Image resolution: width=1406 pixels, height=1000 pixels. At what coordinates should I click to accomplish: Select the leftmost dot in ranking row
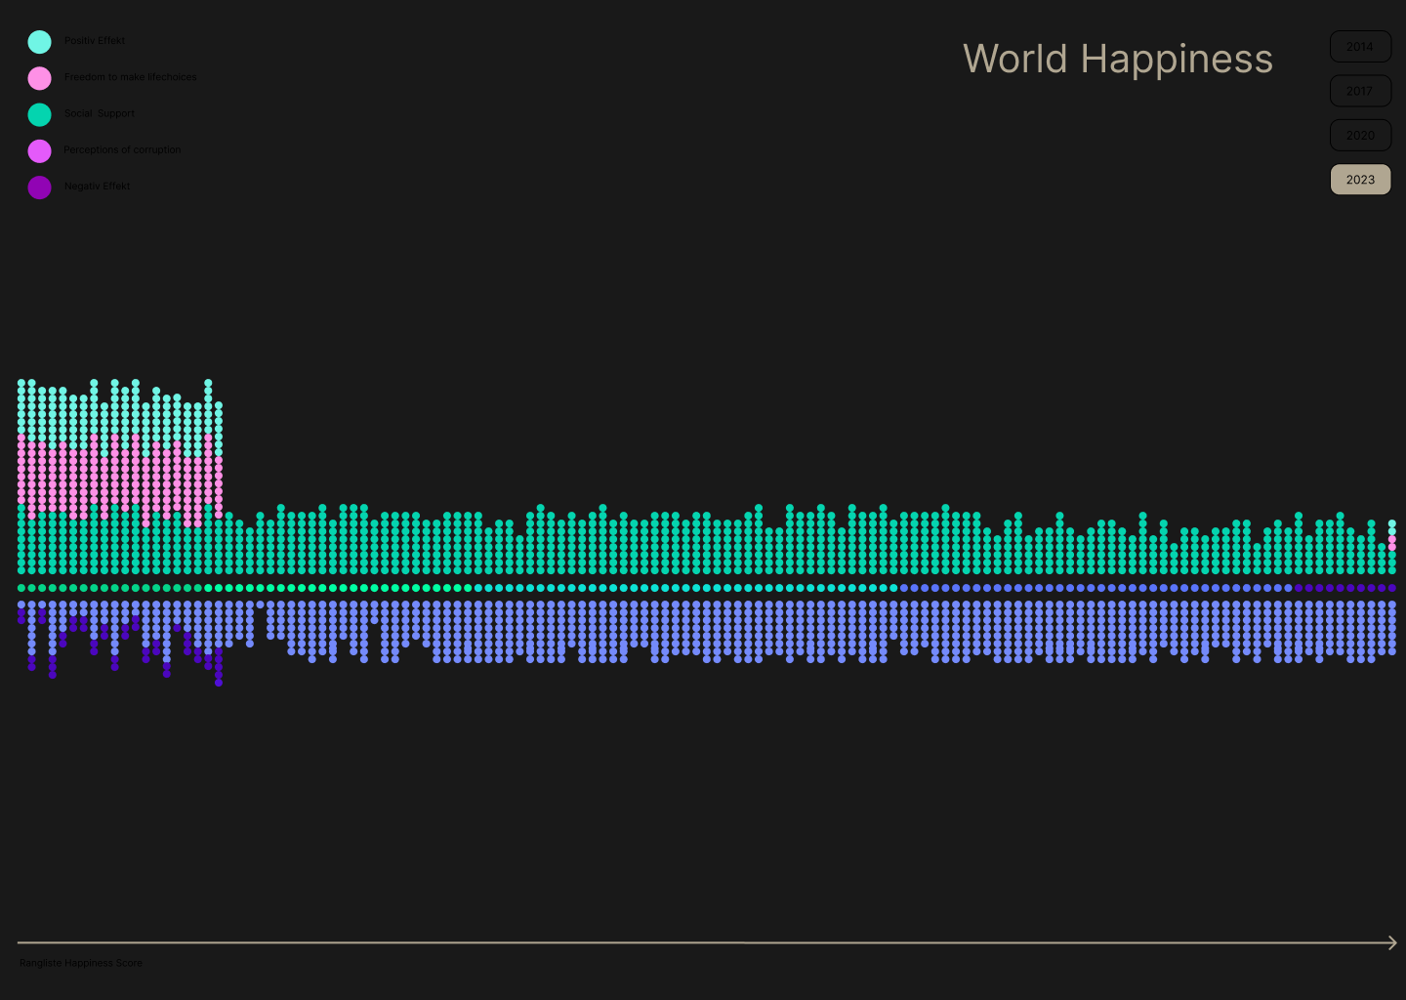pyautogui.click(x=21, y=588)
